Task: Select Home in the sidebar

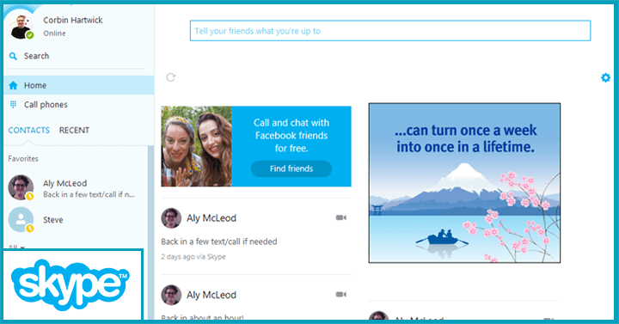Action: point(79,85)
